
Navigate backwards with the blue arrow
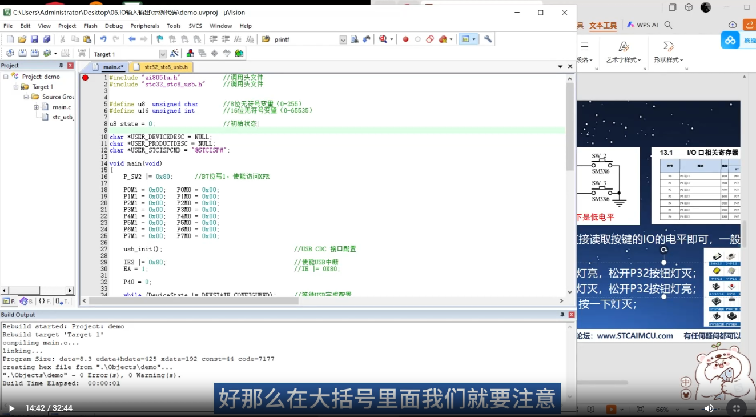[x=132, y=39]
